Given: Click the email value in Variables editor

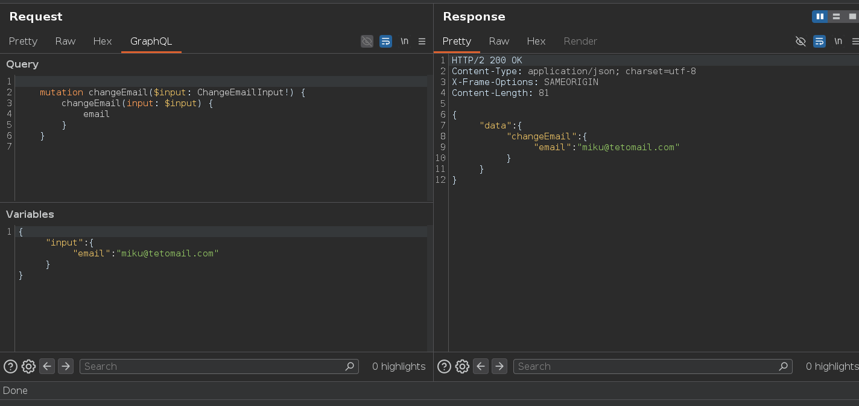Looking at the screenshot, I should click(168, 253).
